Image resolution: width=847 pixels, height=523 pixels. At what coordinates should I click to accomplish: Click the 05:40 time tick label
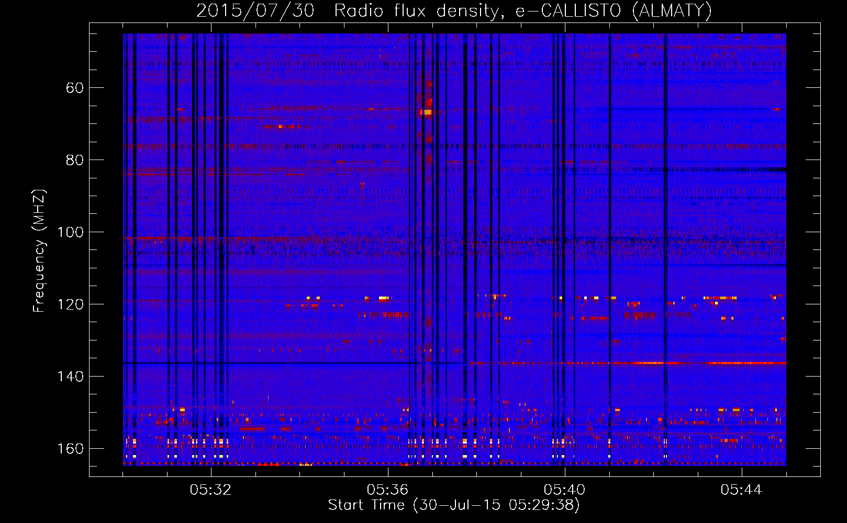tap(564, 490)
